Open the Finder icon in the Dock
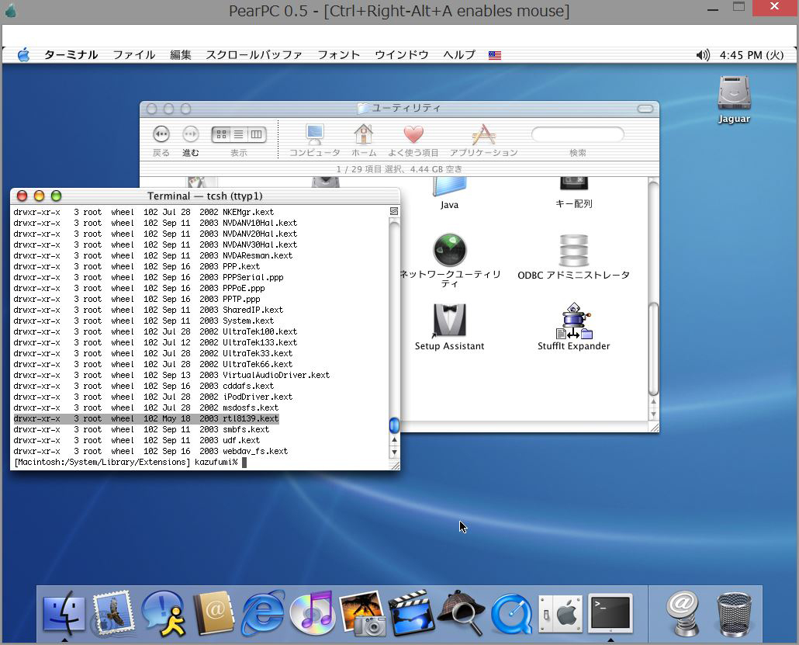The height and width of the screenshot is (645, 799). tap(64, 613)
